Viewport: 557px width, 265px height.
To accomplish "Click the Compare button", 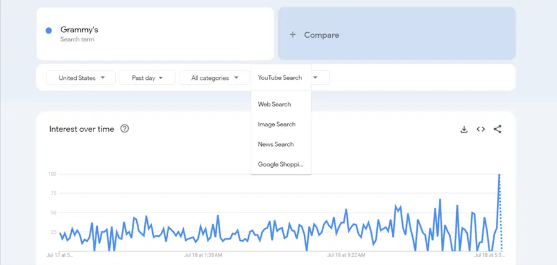I will (x=396, y=34).
